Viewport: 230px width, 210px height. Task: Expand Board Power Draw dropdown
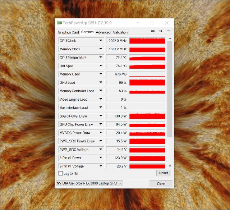[101, 116]
